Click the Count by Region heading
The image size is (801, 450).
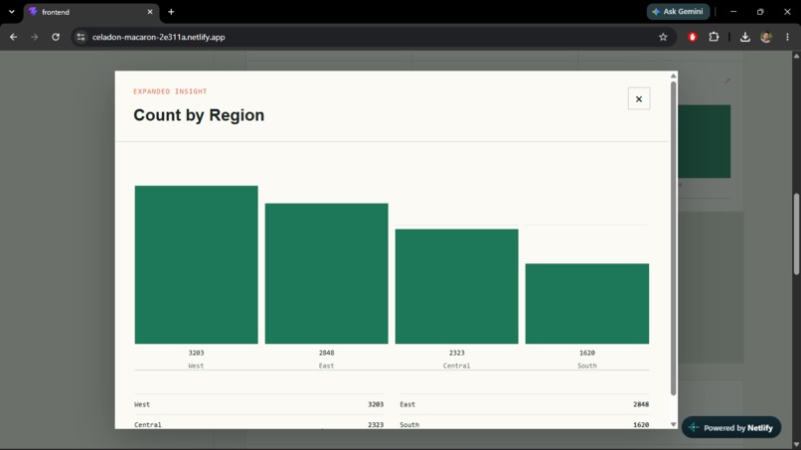pos(199,115)
